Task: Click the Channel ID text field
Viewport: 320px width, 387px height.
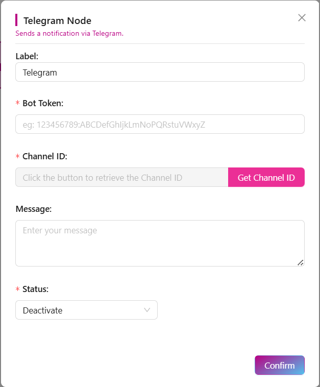Action: 121,178
